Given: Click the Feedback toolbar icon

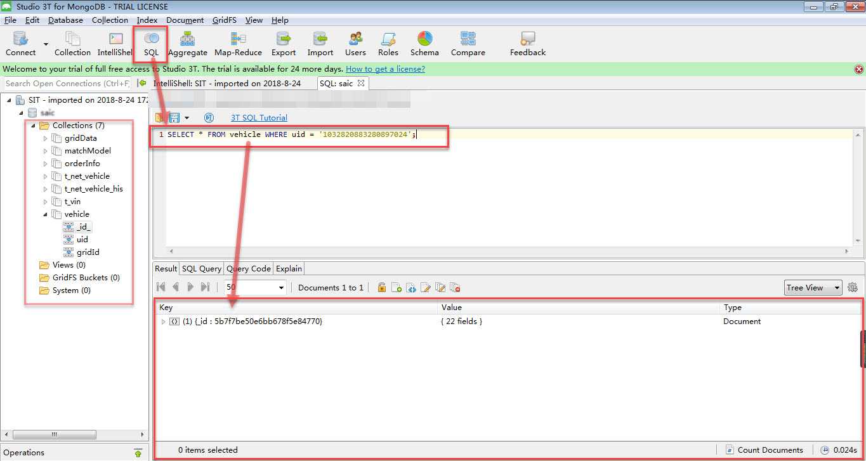Looking at the screenshot, I should coord(528,44).
